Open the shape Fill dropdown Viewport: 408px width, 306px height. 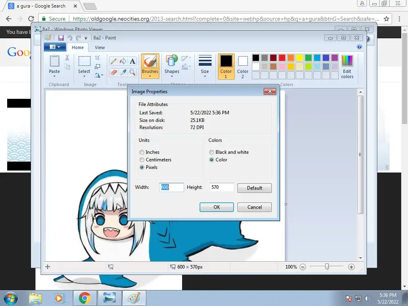(186, 67)
